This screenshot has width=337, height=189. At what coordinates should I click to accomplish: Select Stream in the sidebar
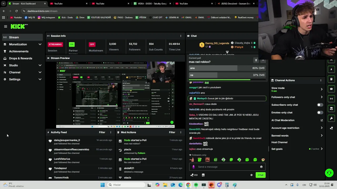(22, 37)
